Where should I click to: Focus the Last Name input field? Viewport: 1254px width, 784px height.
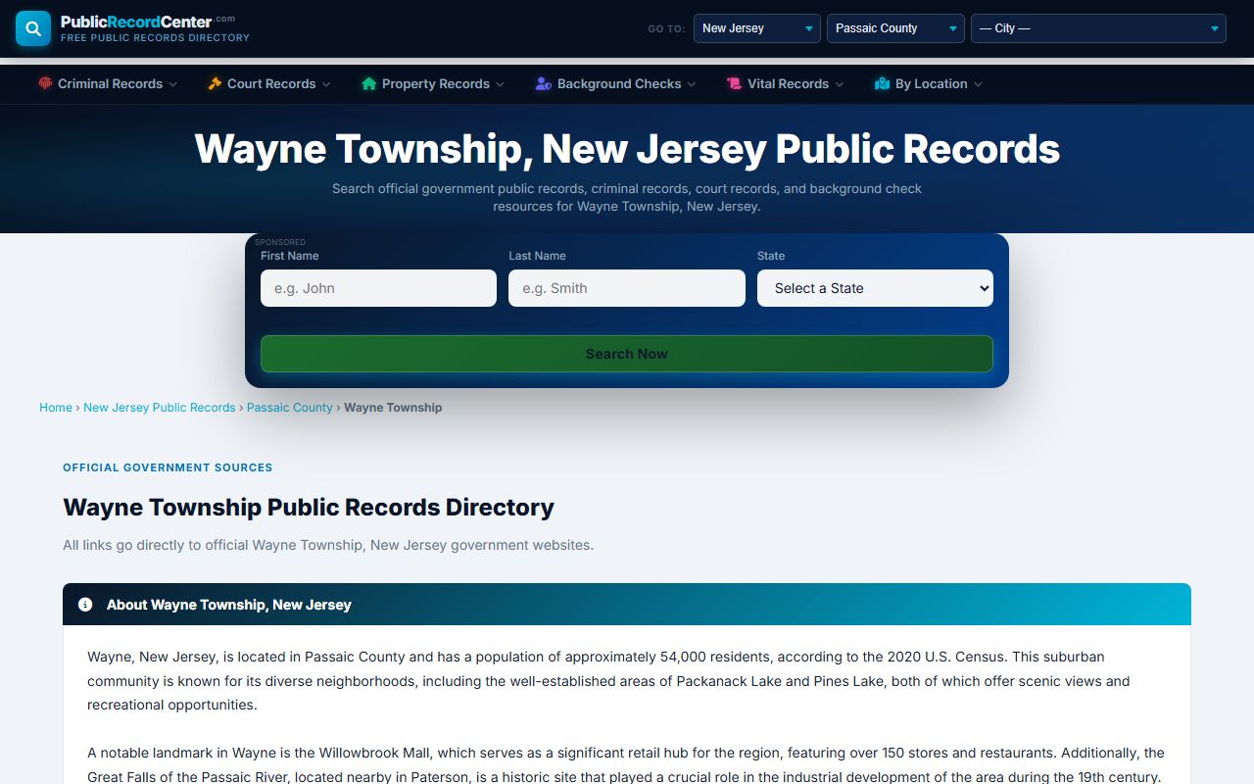627,288
